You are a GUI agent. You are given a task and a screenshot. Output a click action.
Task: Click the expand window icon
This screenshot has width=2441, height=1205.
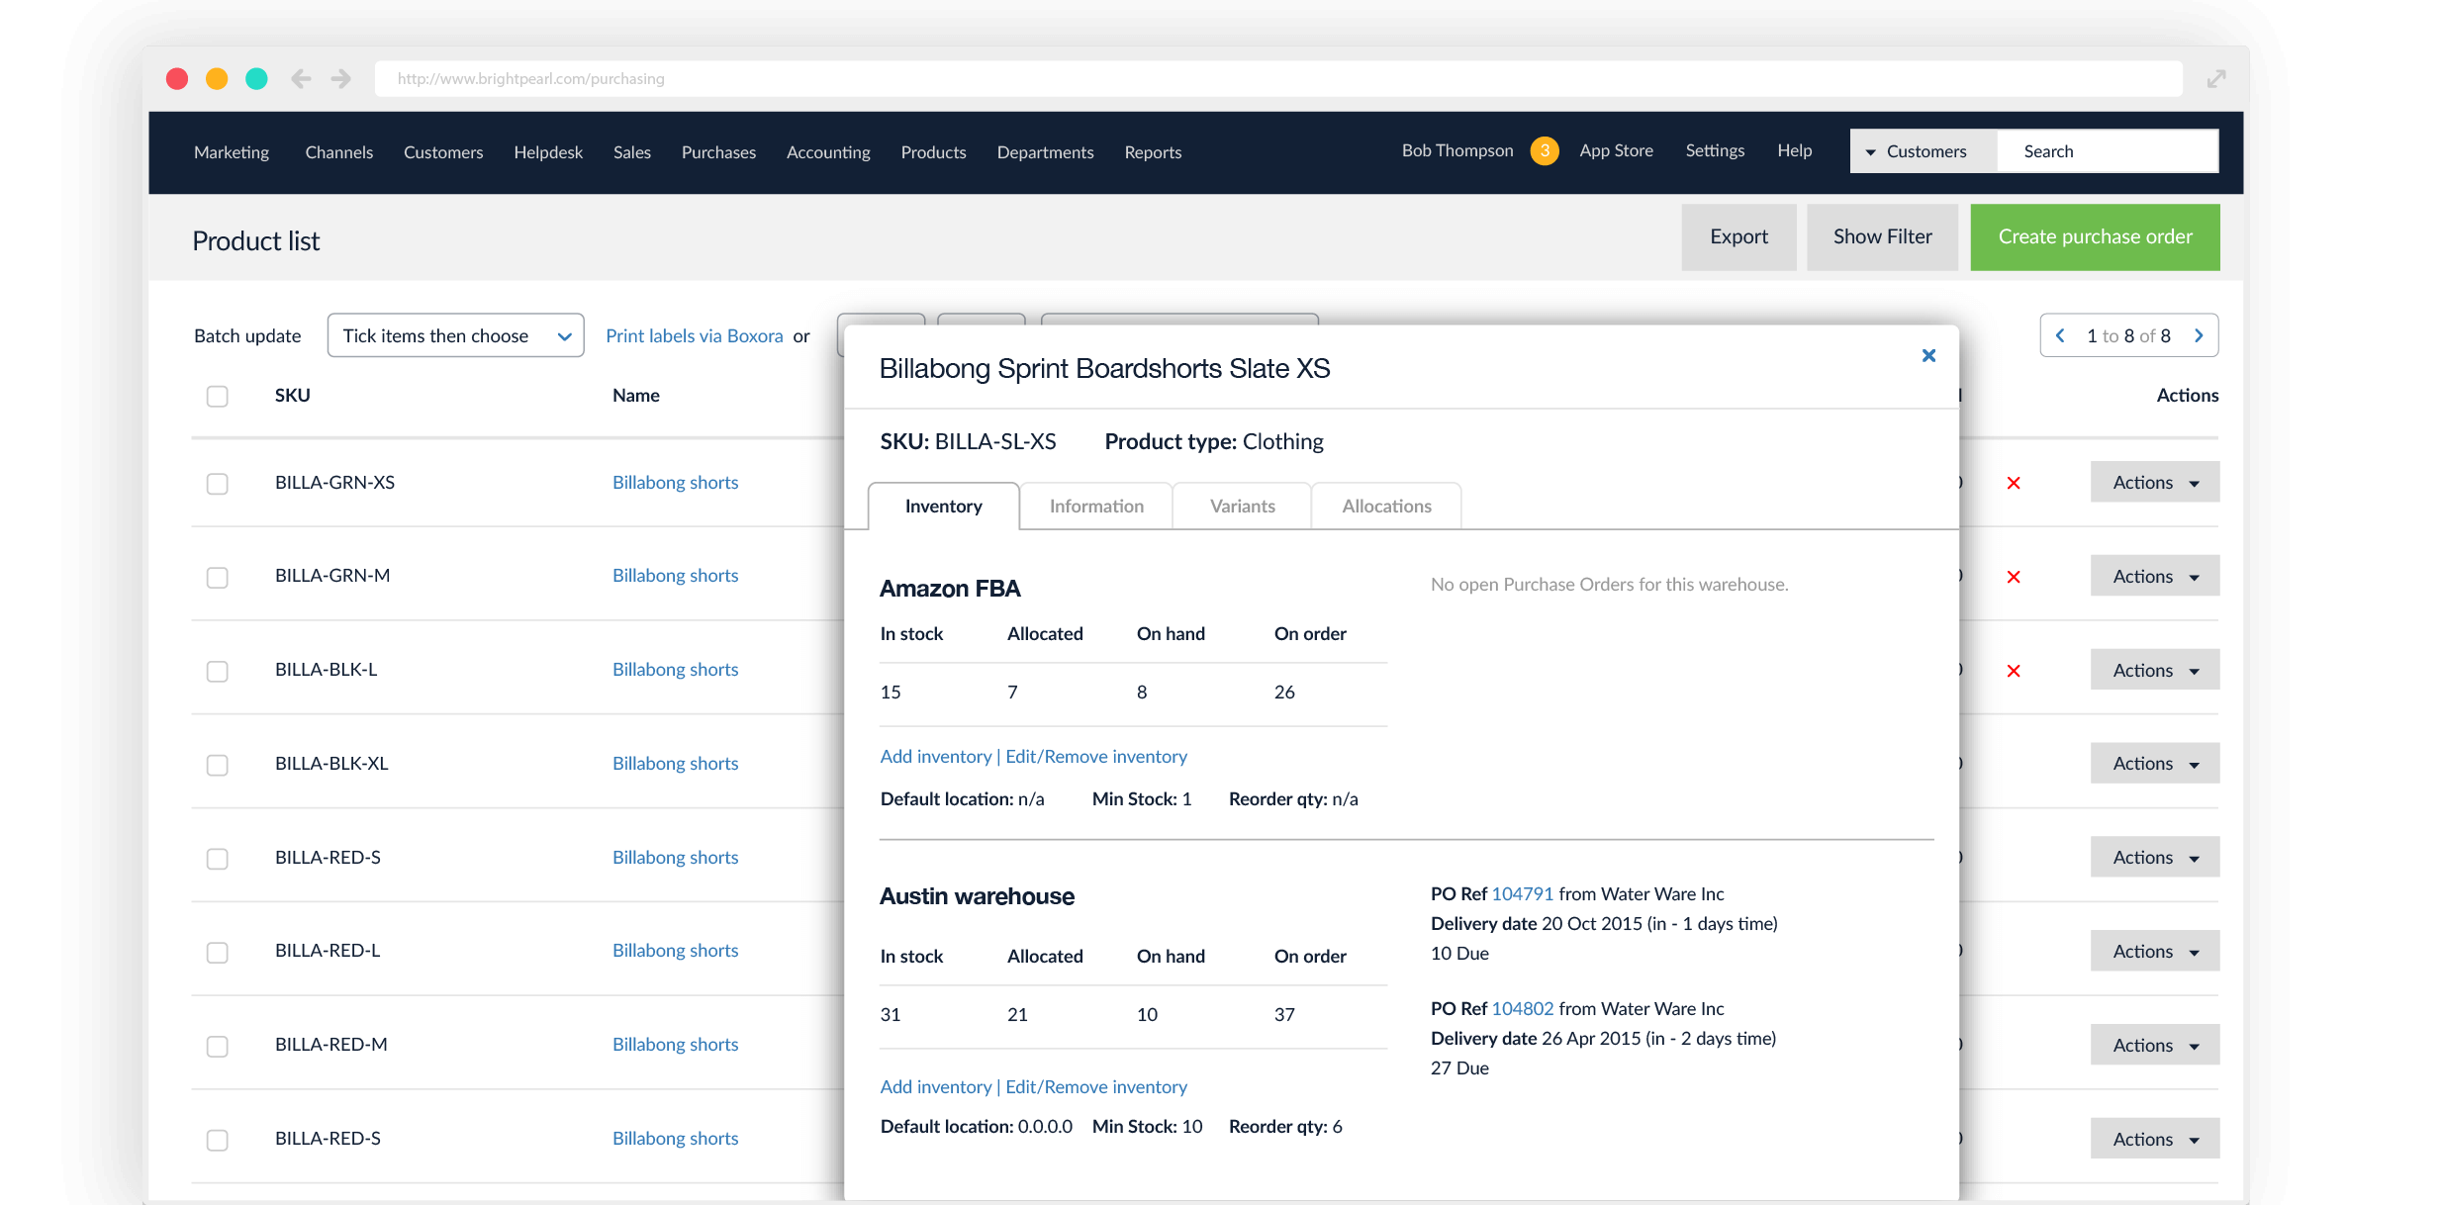tap(2215, 79)
